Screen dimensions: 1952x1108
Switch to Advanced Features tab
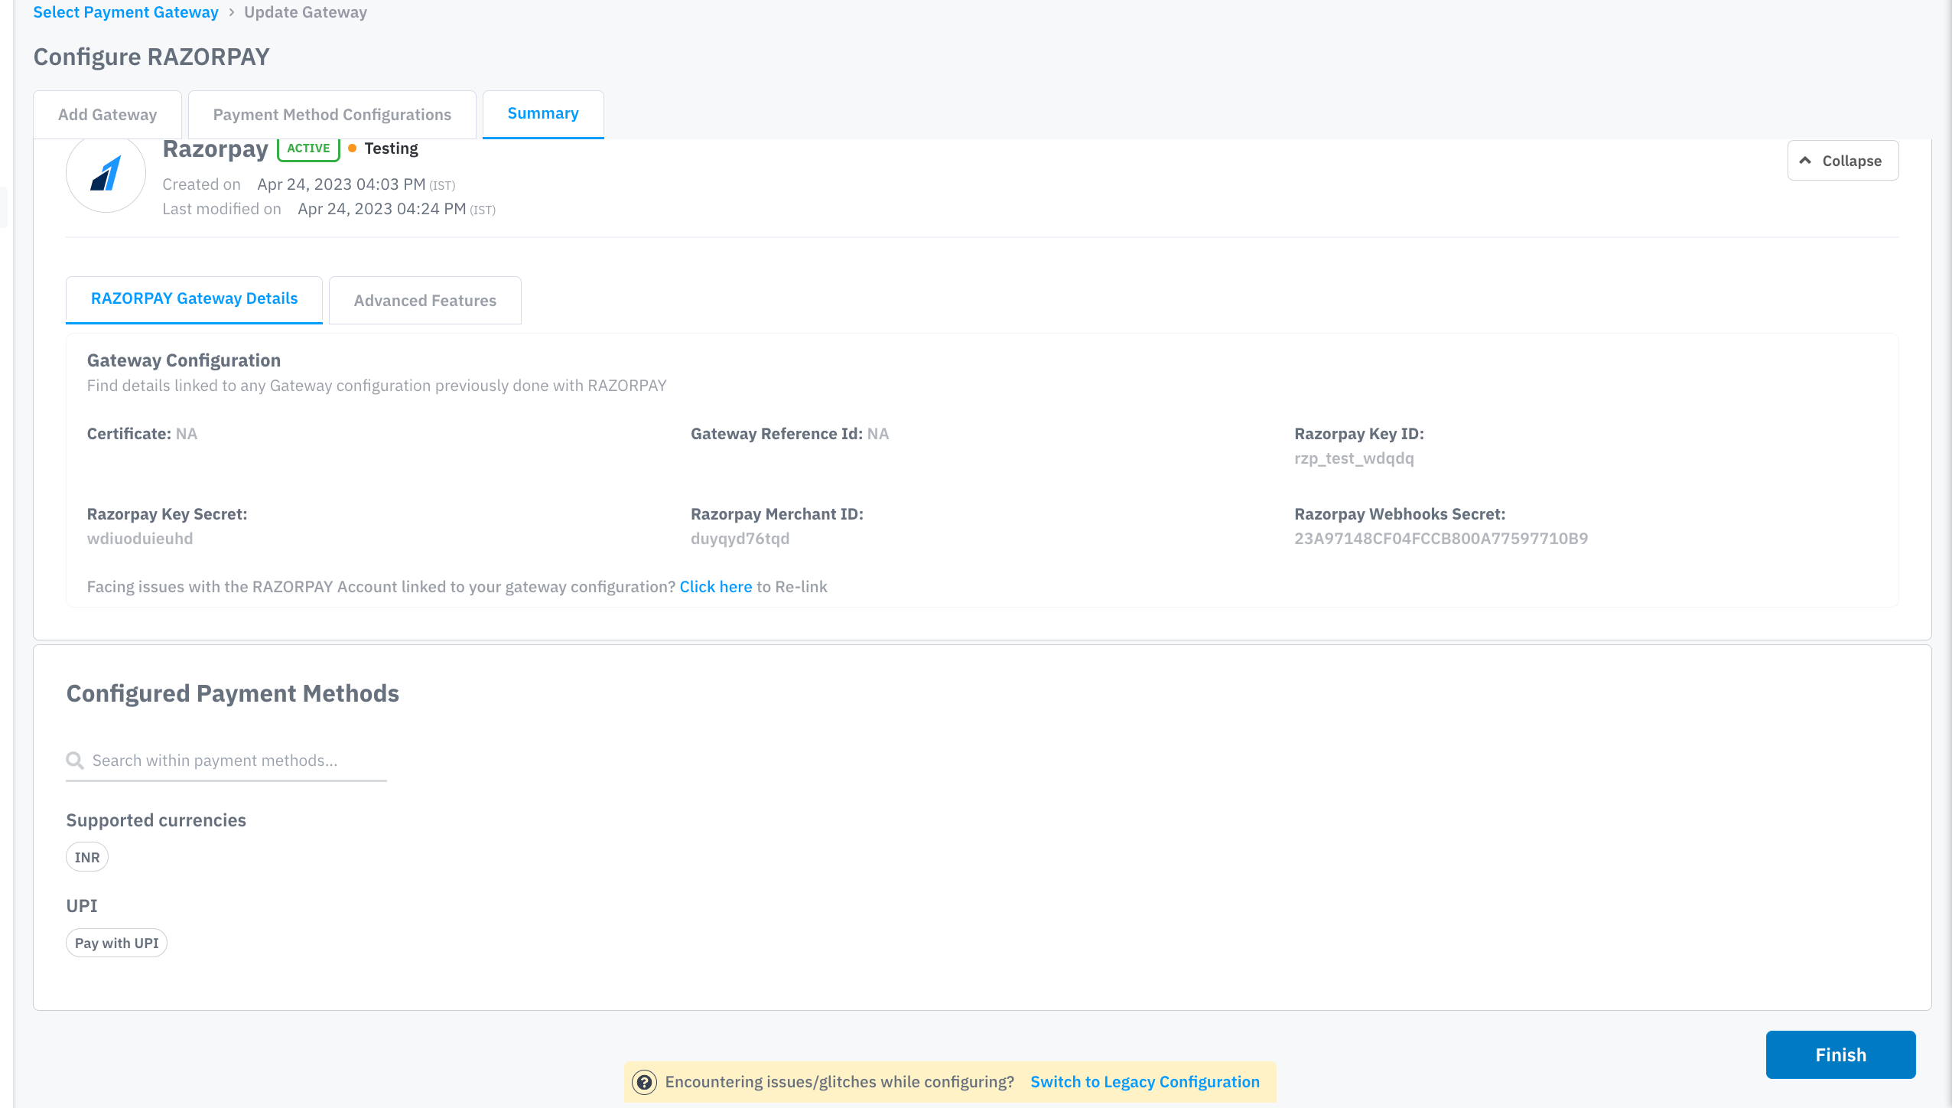[425, 301]
